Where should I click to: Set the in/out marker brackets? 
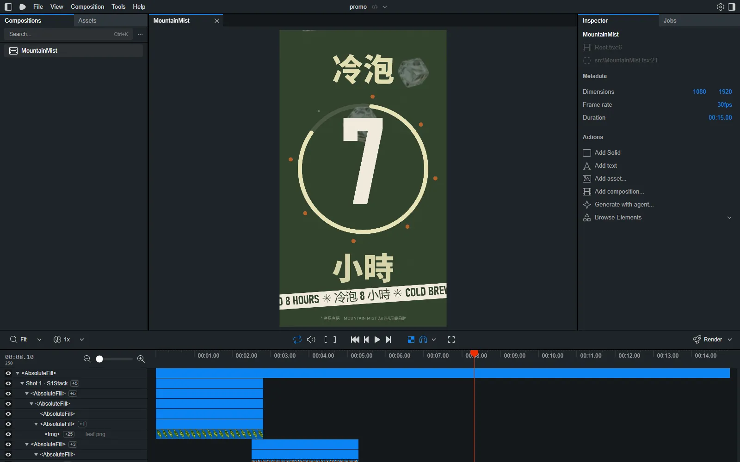330,340
